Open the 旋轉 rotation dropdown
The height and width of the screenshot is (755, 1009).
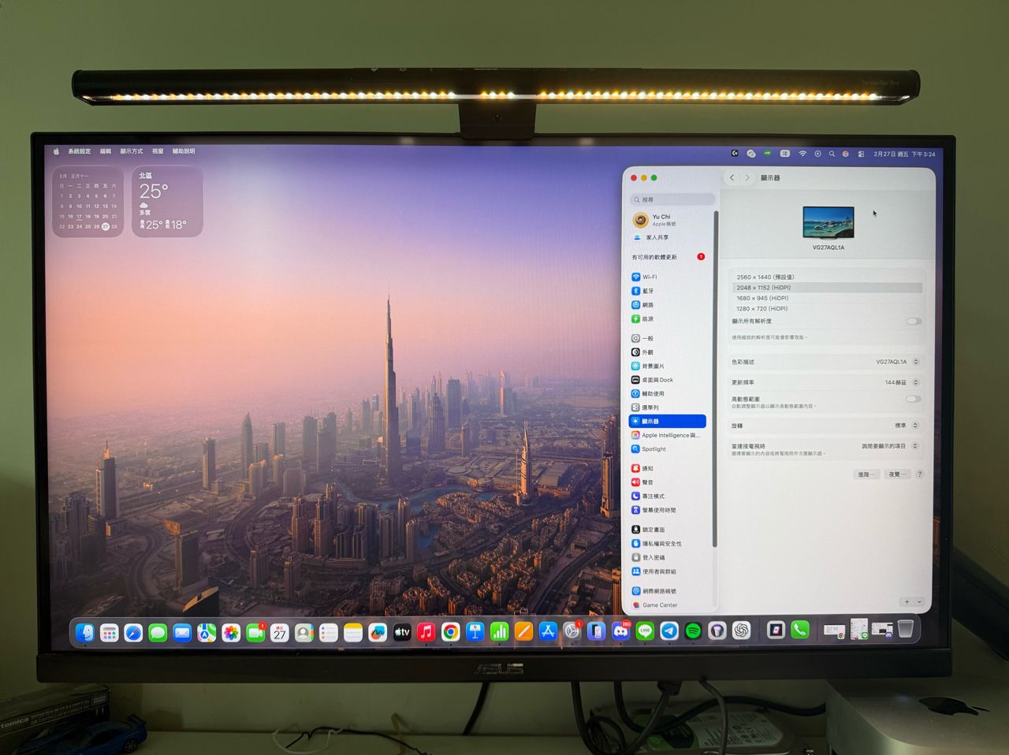click(x=906, y=426)
